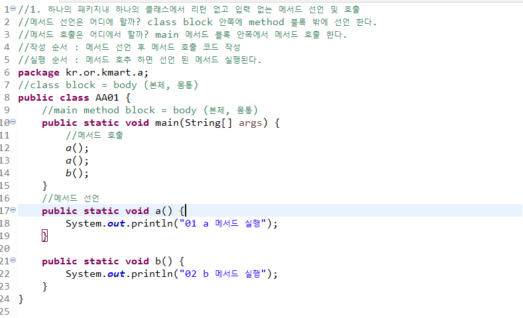Screen dimensions: 523x318
Task: Click the "//메서드 선언" comment on line 16
Action: pyautogui.click(x=71, y=198)
